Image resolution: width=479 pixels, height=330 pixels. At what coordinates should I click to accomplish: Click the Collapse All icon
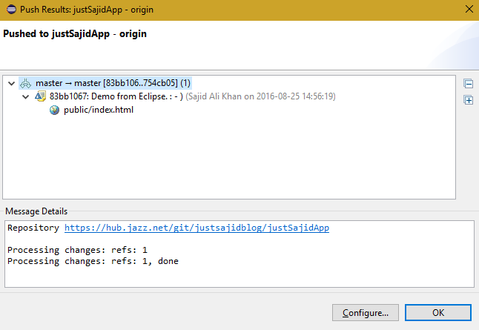tap(469, 83)
